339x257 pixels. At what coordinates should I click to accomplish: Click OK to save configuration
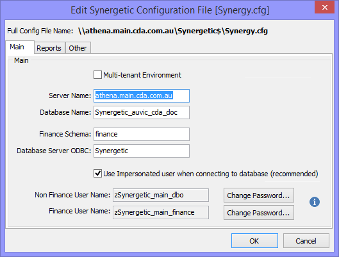click(x=254, y=241)
